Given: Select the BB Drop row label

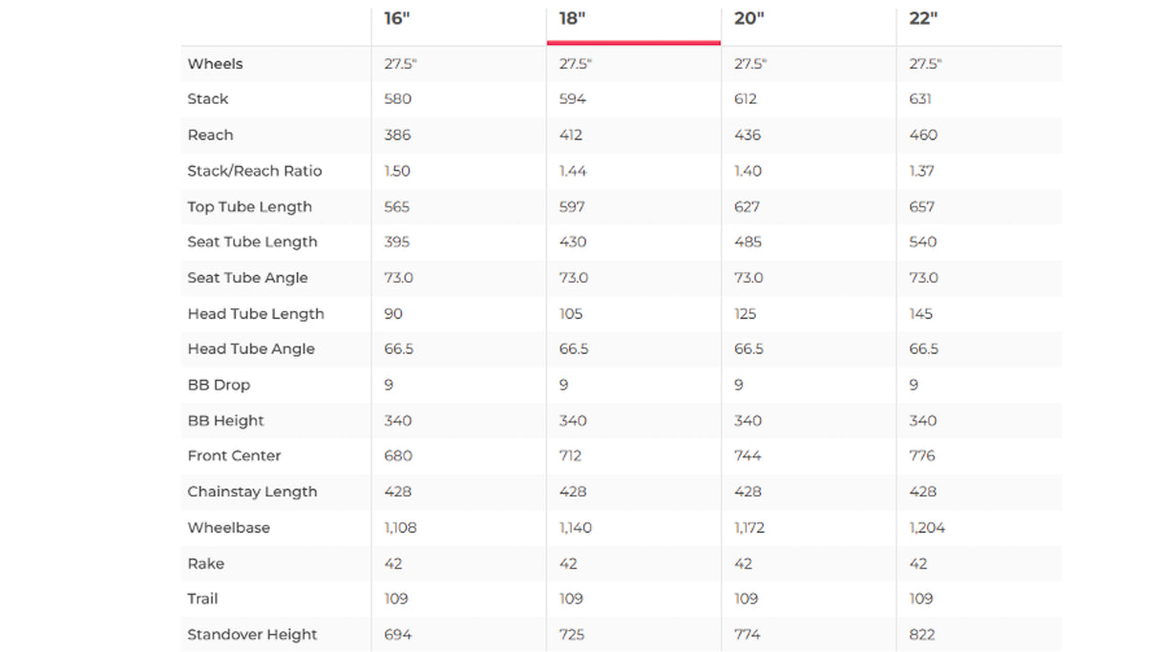Looking at the screenshot, I should (x=219, y=385).
